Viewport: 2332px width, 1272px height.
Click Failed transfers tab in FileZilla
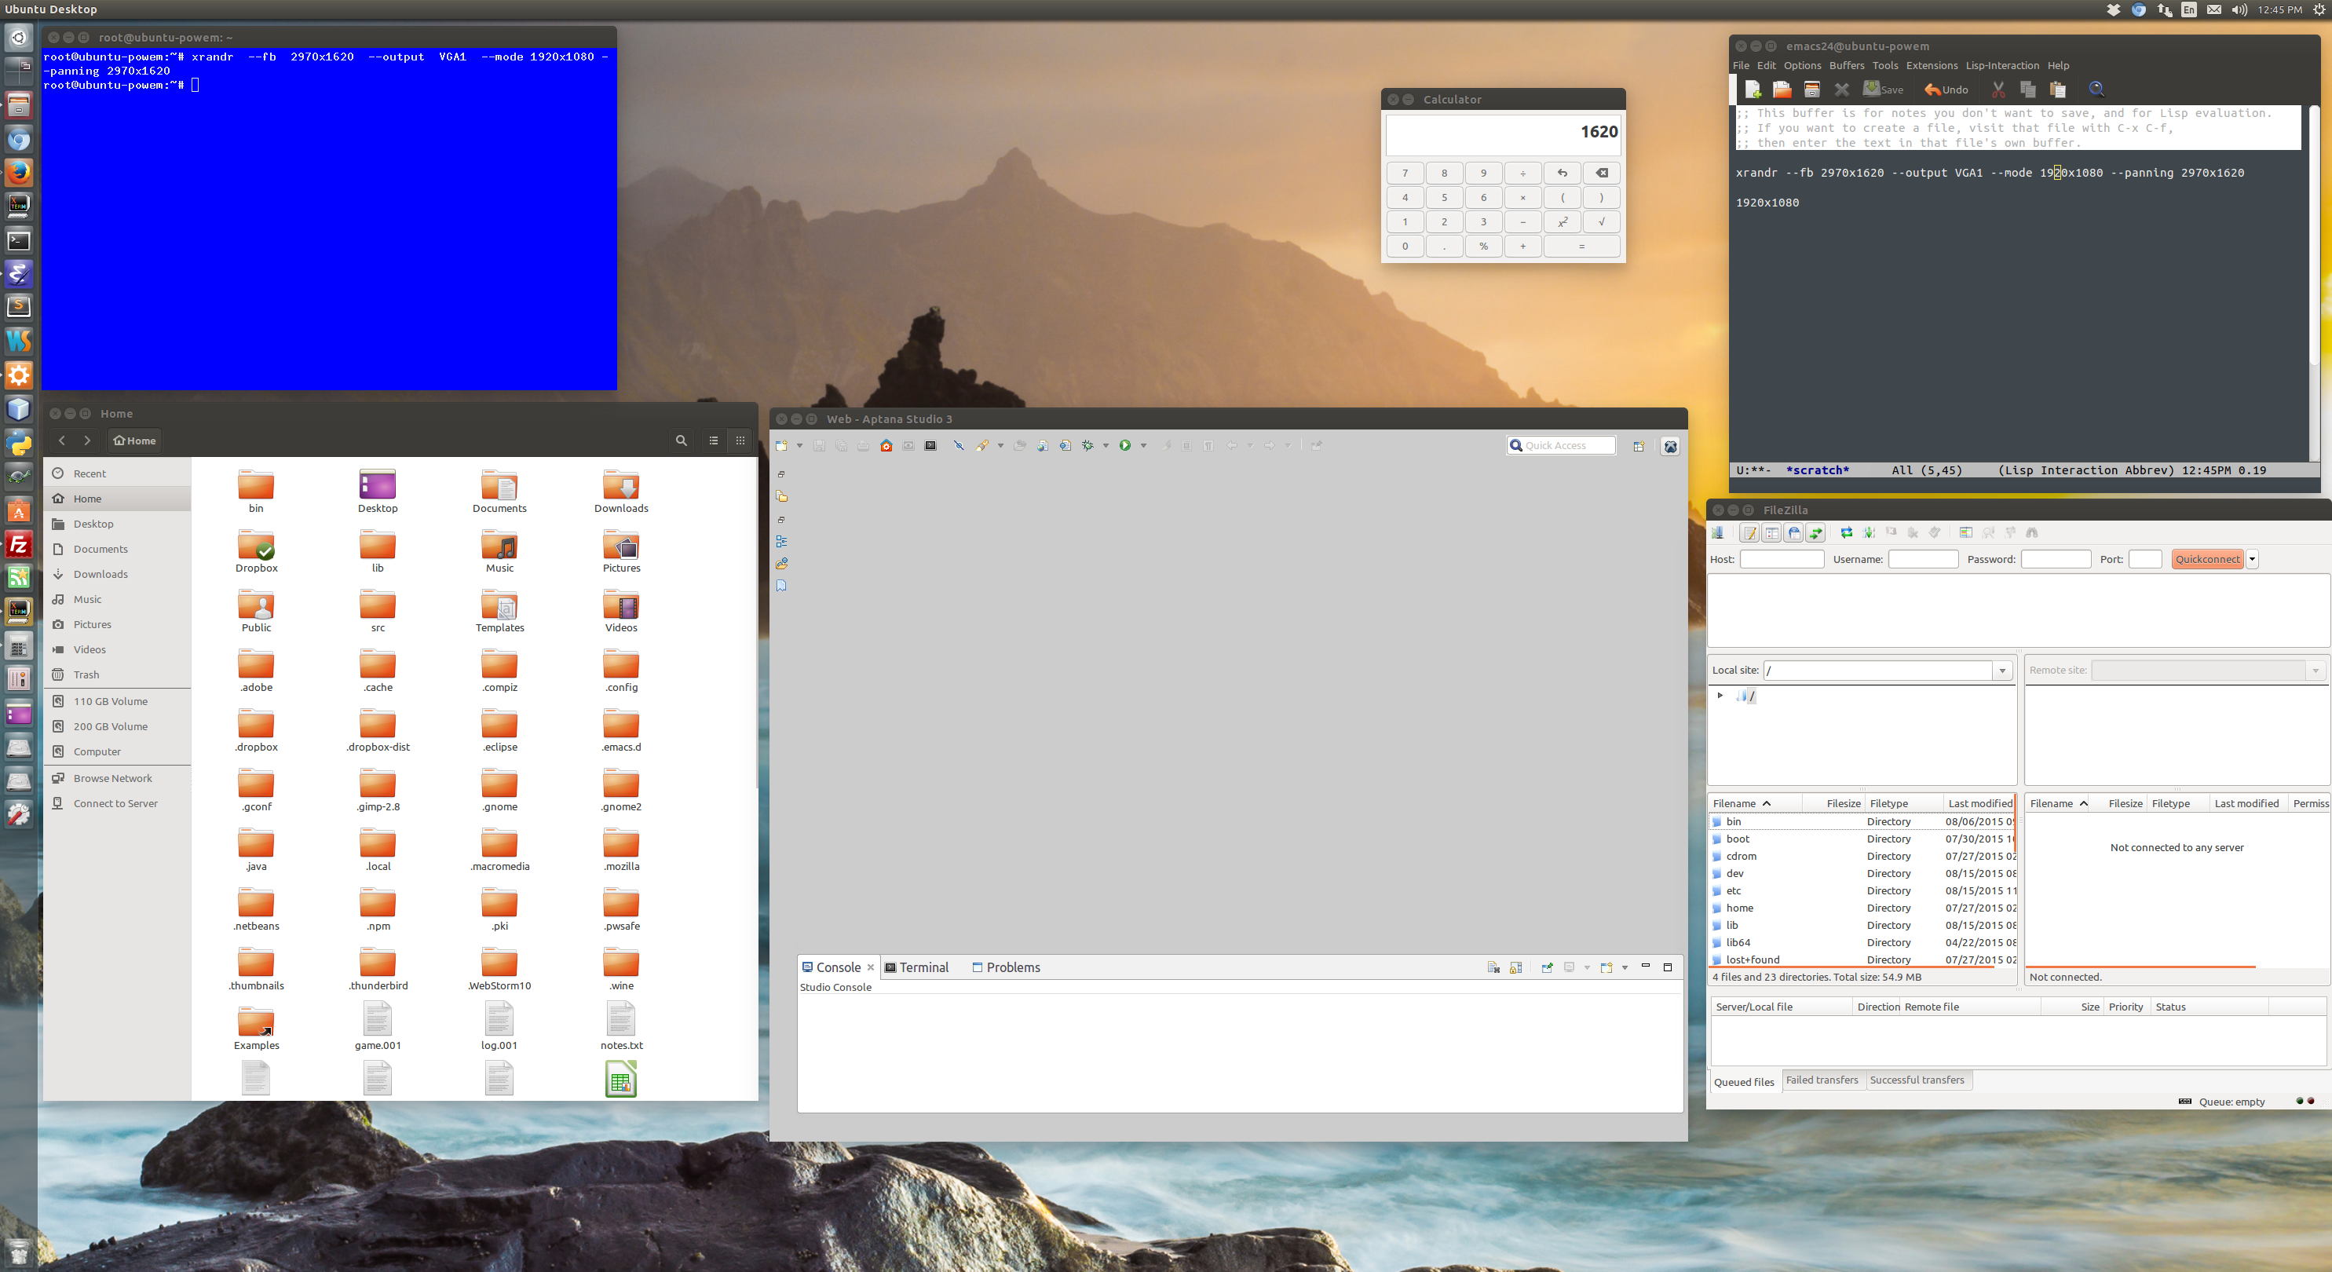[1822, 1080]
